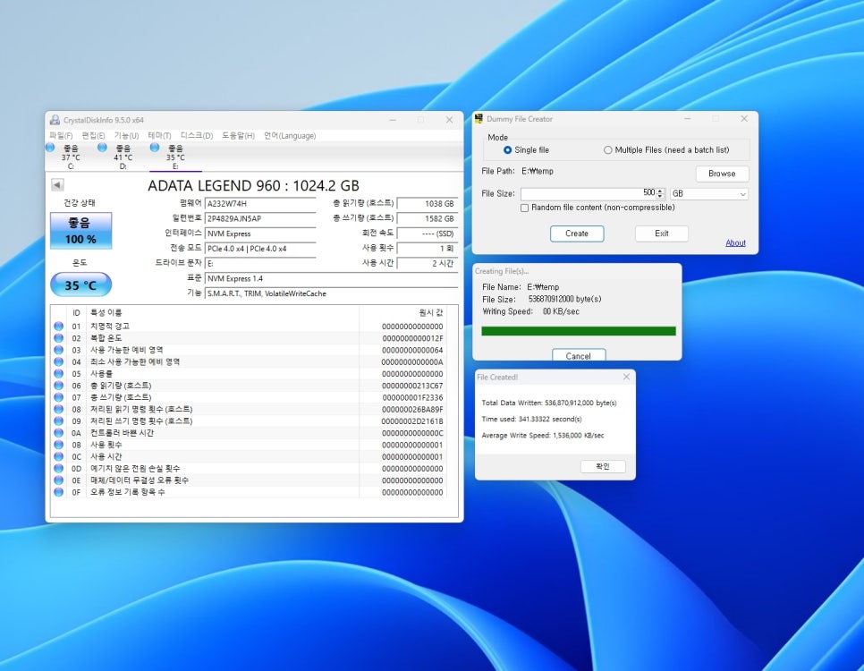Increase file size with the up stepper arrow

point(661,191)
